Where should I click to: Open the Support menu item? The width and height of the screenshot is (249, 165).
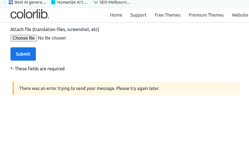coord(138,15)
